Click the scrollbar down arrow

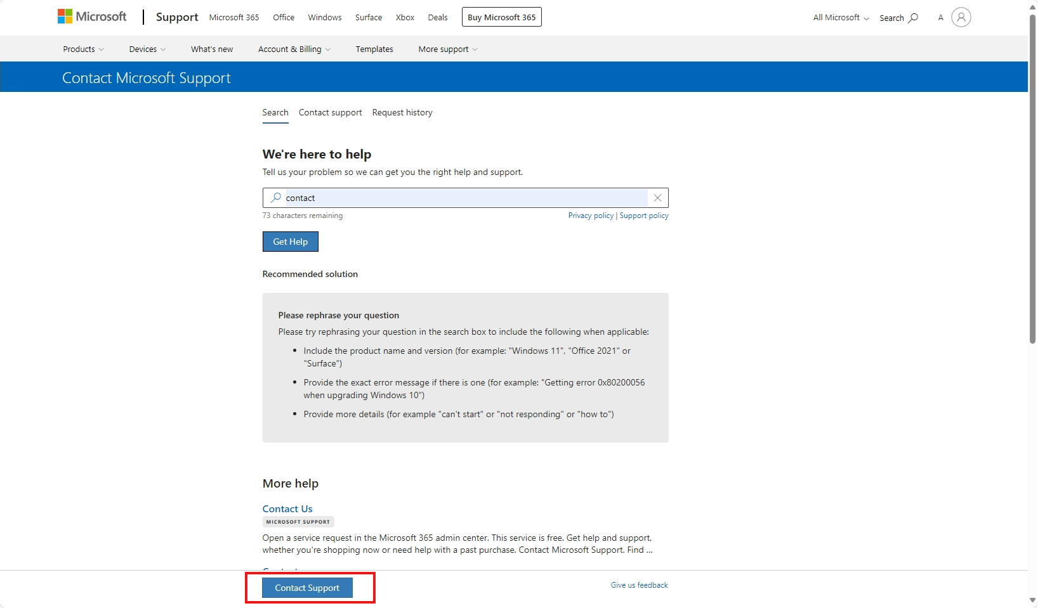1033,600
